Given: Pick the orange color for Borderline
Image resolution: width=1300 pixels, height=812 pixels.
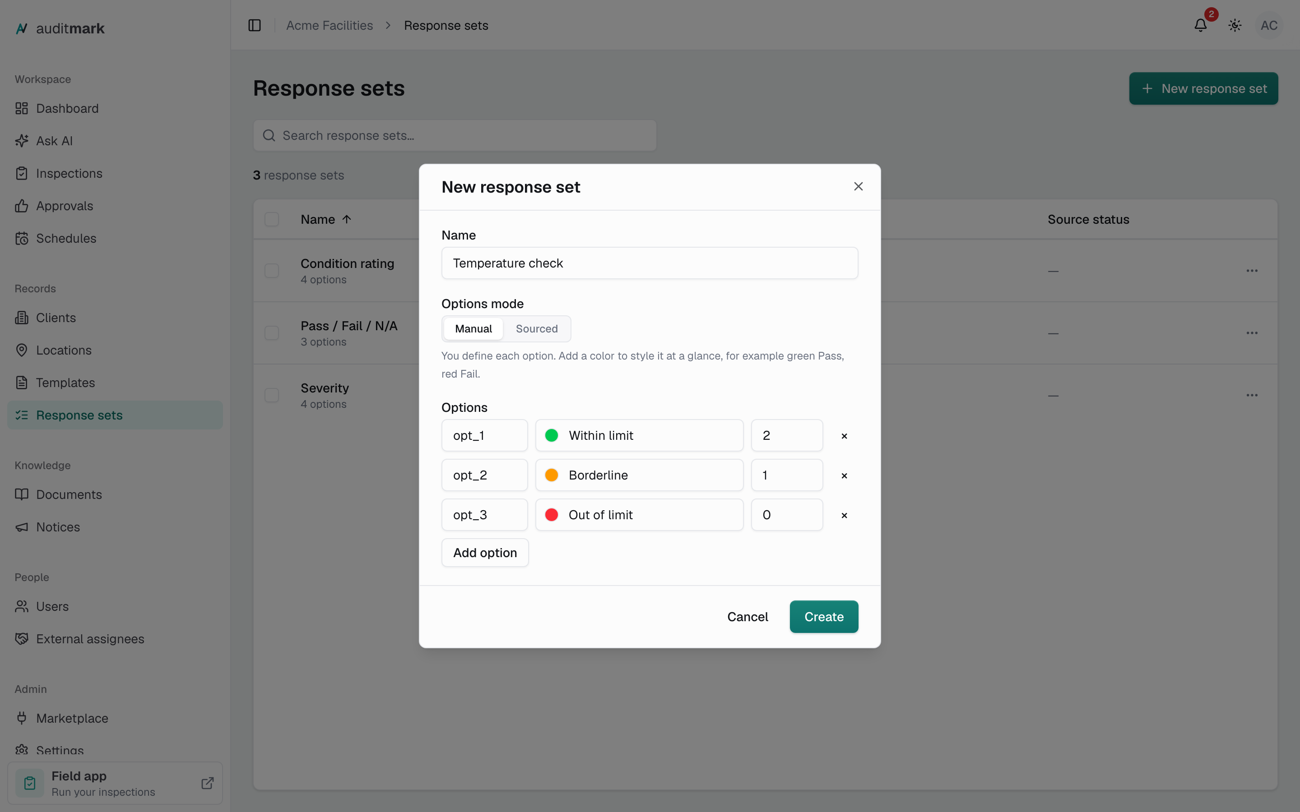Looking at the screenshot, I should click(552, 475).
